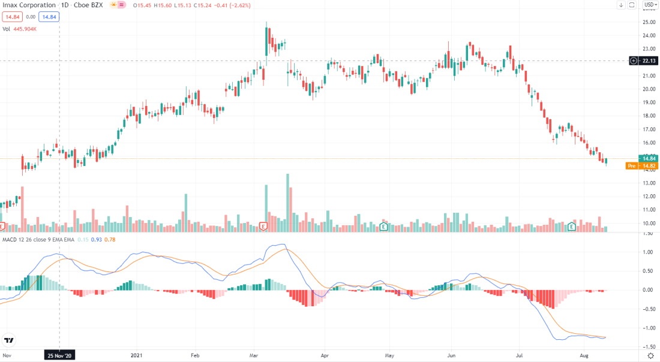
Task: Click the down-arrow icon near the USD selector
Action: (621, 5)
